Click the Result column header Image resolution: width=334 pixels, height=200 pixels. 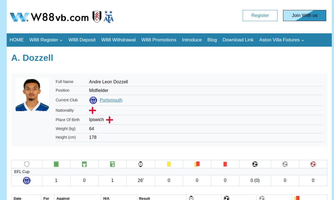[145, 198]
